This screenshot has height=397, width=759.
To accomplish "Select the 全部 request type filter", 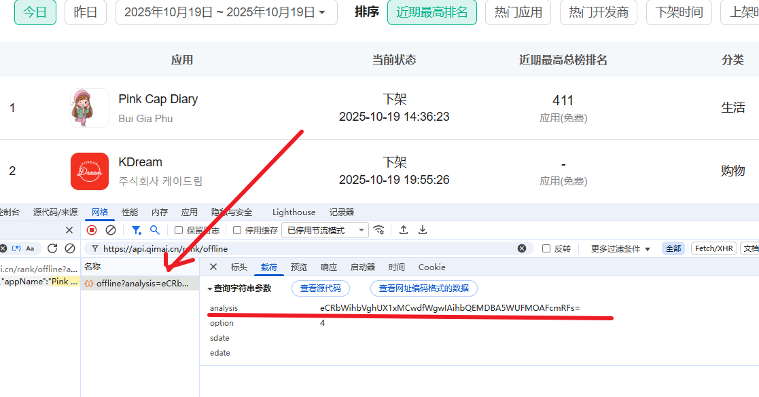I will click(x=673, y=248).
